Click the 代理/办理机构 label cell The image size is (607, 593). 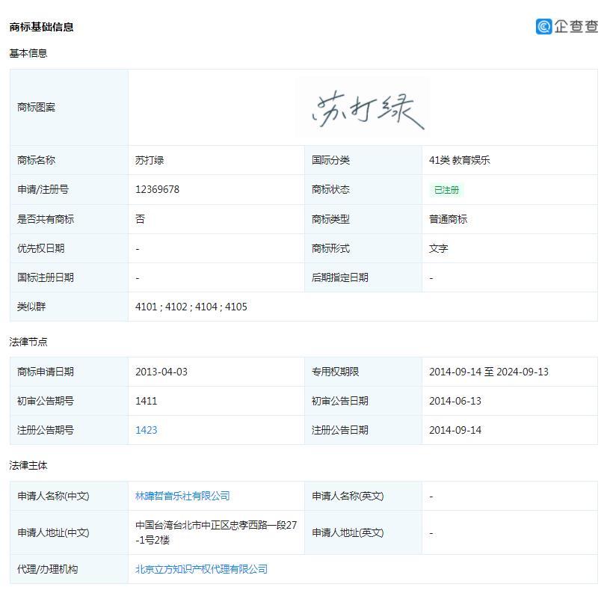click(x=69, y=569)
